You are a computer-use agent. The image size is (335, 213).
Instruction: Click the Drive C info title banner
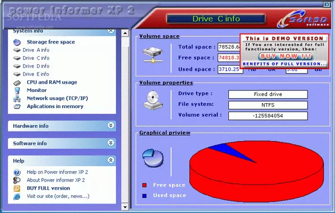tap(216, 19)
